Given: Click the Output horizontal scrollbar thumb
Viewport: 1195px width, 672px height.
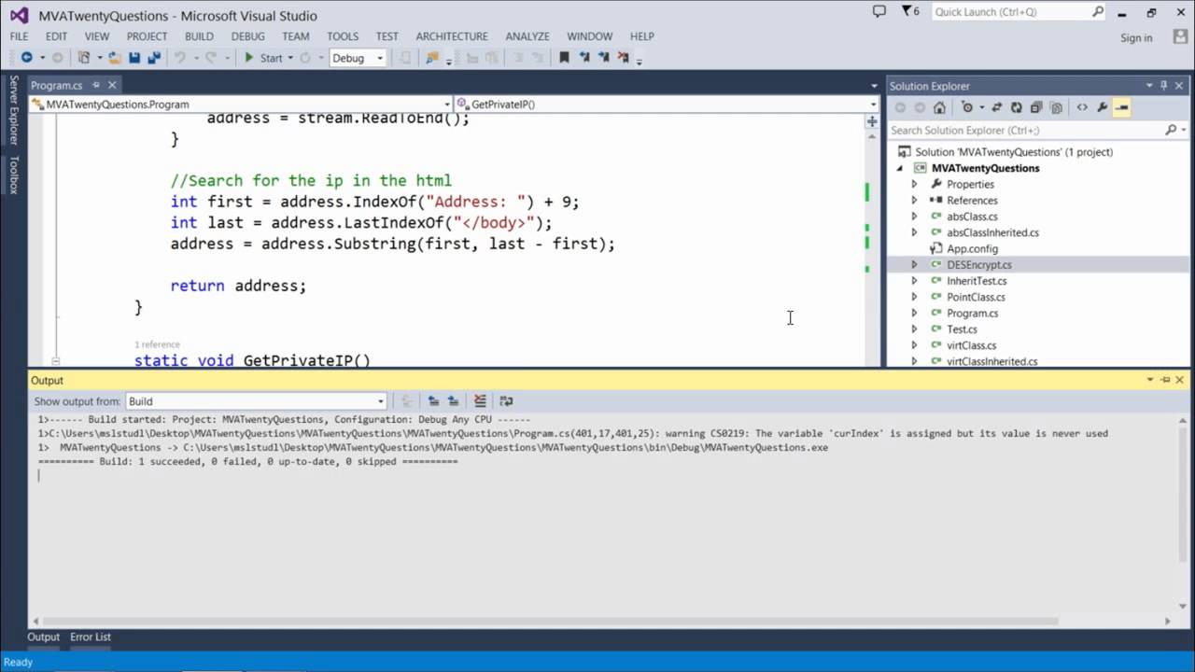Looking at the screenshot, I should tap(550, 621).
